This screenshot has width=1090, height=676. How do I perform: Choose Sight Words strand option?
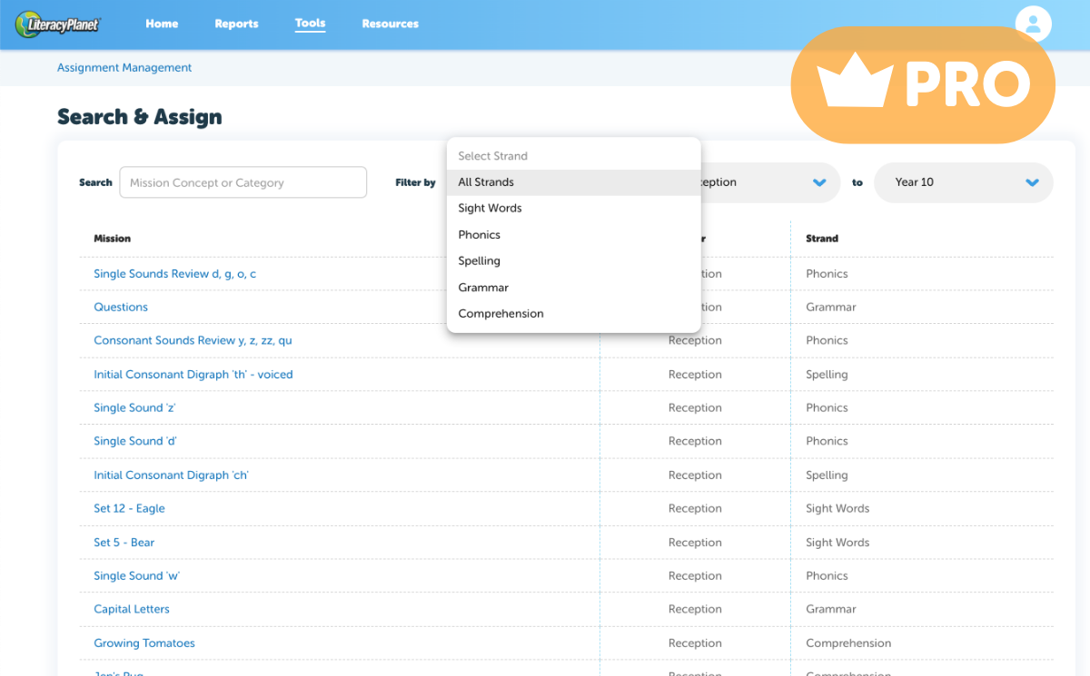490,209
